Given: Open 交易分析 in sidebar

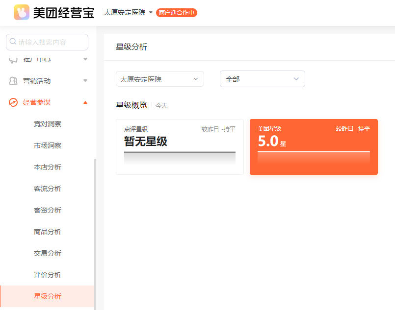Looking at the screenshot, I should point(48,253).
